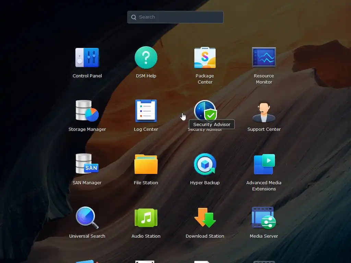Click the Hyper Backup label
Screen dimensions: 351x263
coord(205,183)
